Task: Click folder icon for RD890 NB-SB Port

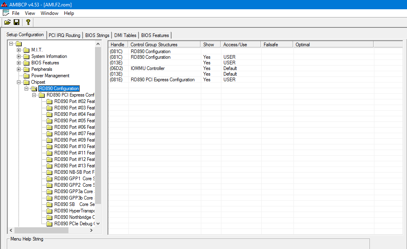Action: click(50, 172)
